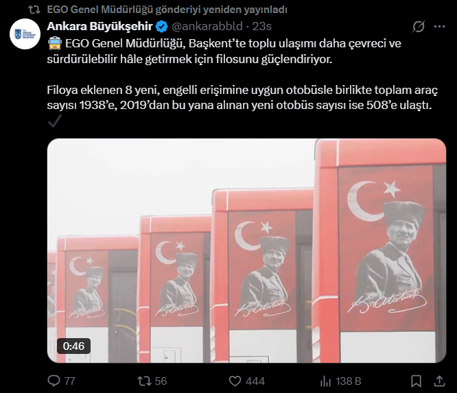Click the Grok slashed-circle icon
The width and height of the screenshot is (457, 393).
[419, 27]
